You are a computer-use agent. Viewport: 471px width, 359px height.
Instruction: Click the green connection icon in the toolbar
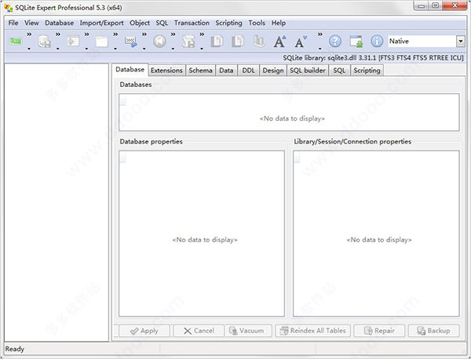click(16, 41)
